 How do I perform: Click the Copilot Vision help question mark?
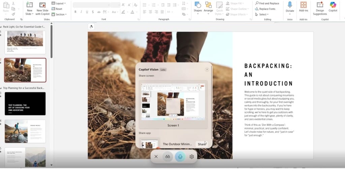(207, 70)
